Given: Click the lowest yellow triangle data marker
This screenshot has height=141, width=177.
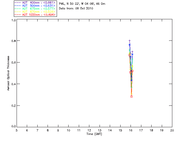Looking at the screenshot, I should pos(131,94).
